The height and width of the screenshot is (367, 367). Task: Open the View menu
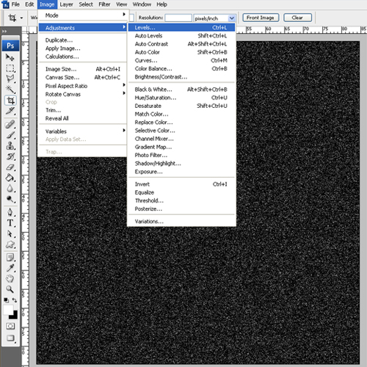(x=121, y=4)
